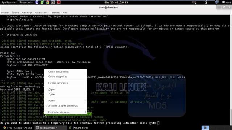Choose Ouvrir un terminal in context menu

tap(65, 71)
